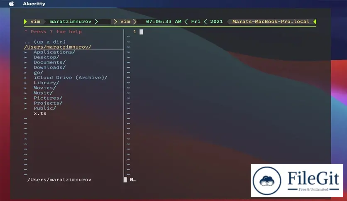Expand the Projects/ folder arrow
Viewport: 347px width, 201px height.
point(26,103)
